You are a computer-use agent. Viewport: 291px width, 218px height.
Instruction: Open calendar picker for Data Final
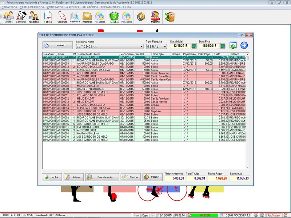[223, 46]
